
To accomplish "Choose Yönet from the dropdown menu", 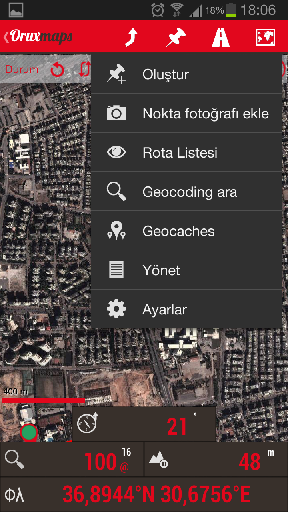I will point(186,270).
